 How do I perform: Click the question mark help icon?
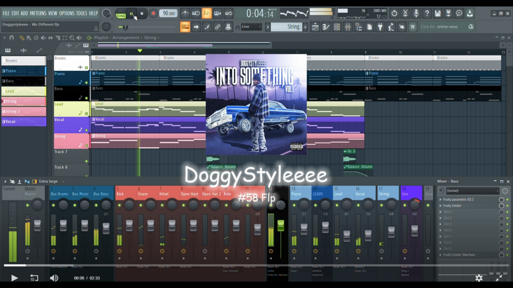coord(427,13)
